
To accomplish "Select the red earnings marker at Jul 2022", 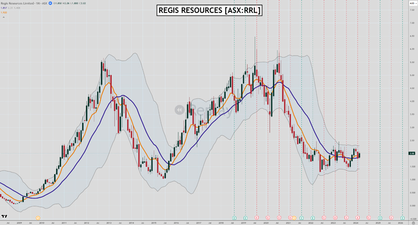I will click(324, 218).
